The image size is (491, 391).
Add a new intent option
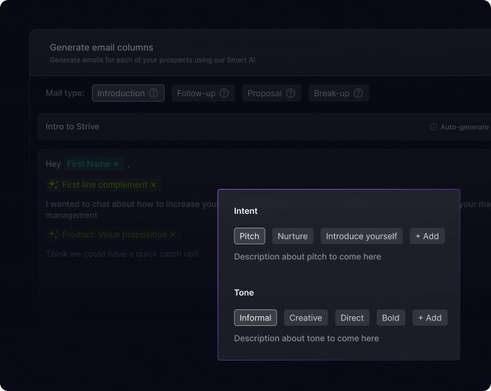coord(427,236)
